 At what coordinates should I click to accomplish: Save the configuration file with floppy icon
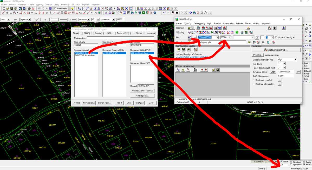pyautogui.click(x=183, y=49)
